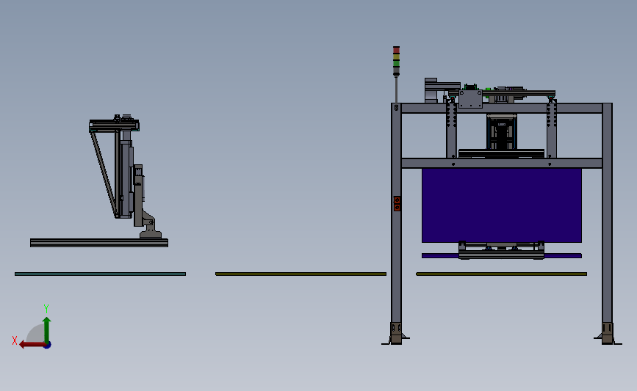
Task: Select the middle olive horizontal bar
Action: click(300, 274)
